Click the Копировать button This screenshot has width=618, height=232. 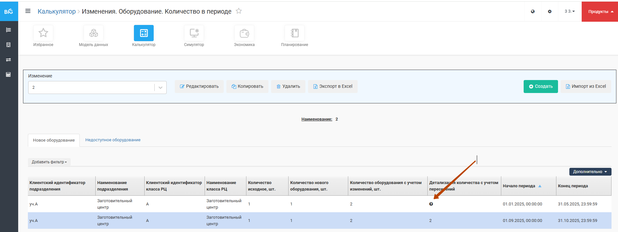(247, 87)
